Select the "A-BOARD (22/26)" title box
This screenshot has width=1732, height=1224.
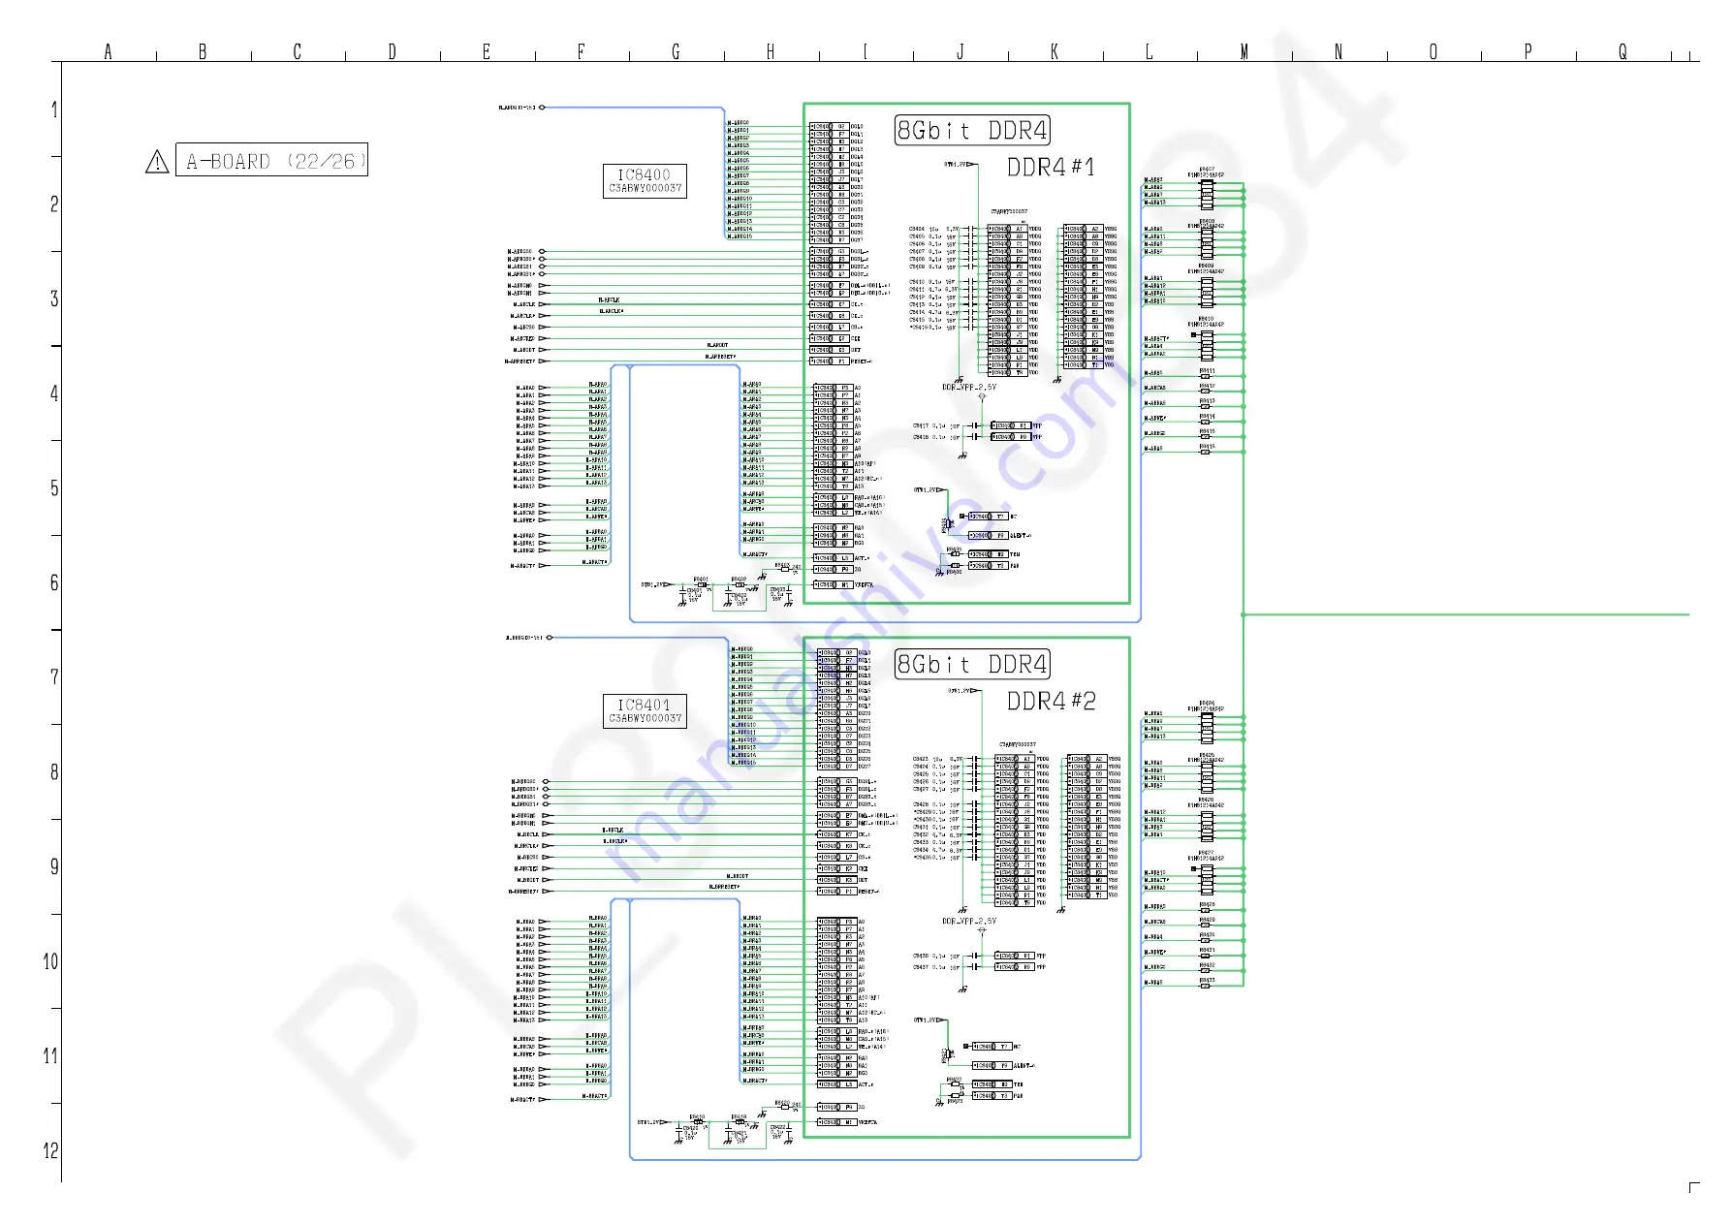[271, 161]
